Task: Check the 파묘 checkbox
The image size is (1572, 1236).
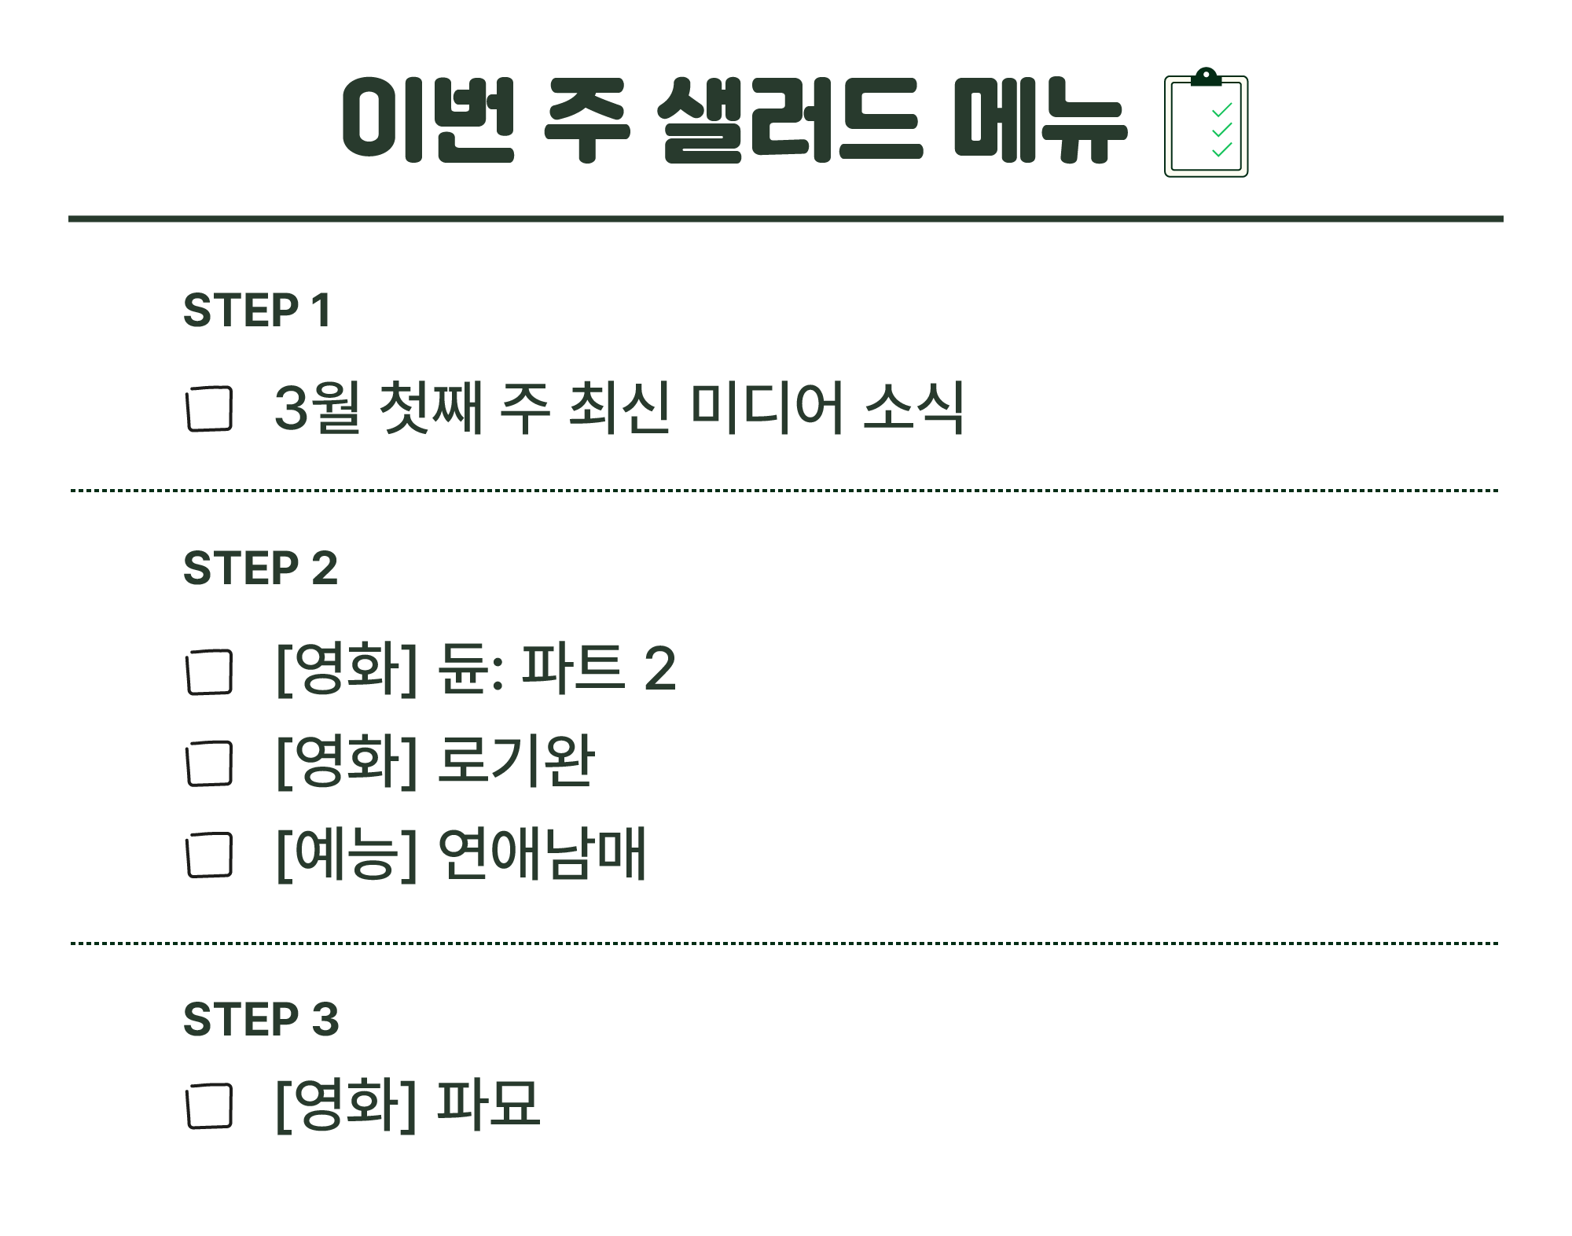Action: pos(209,1105)
